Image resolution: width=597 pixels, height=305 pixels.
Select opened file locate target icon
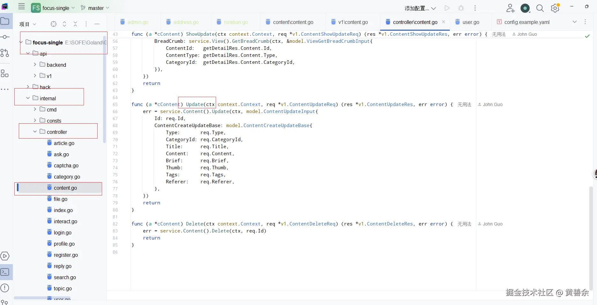click(54, 24)
